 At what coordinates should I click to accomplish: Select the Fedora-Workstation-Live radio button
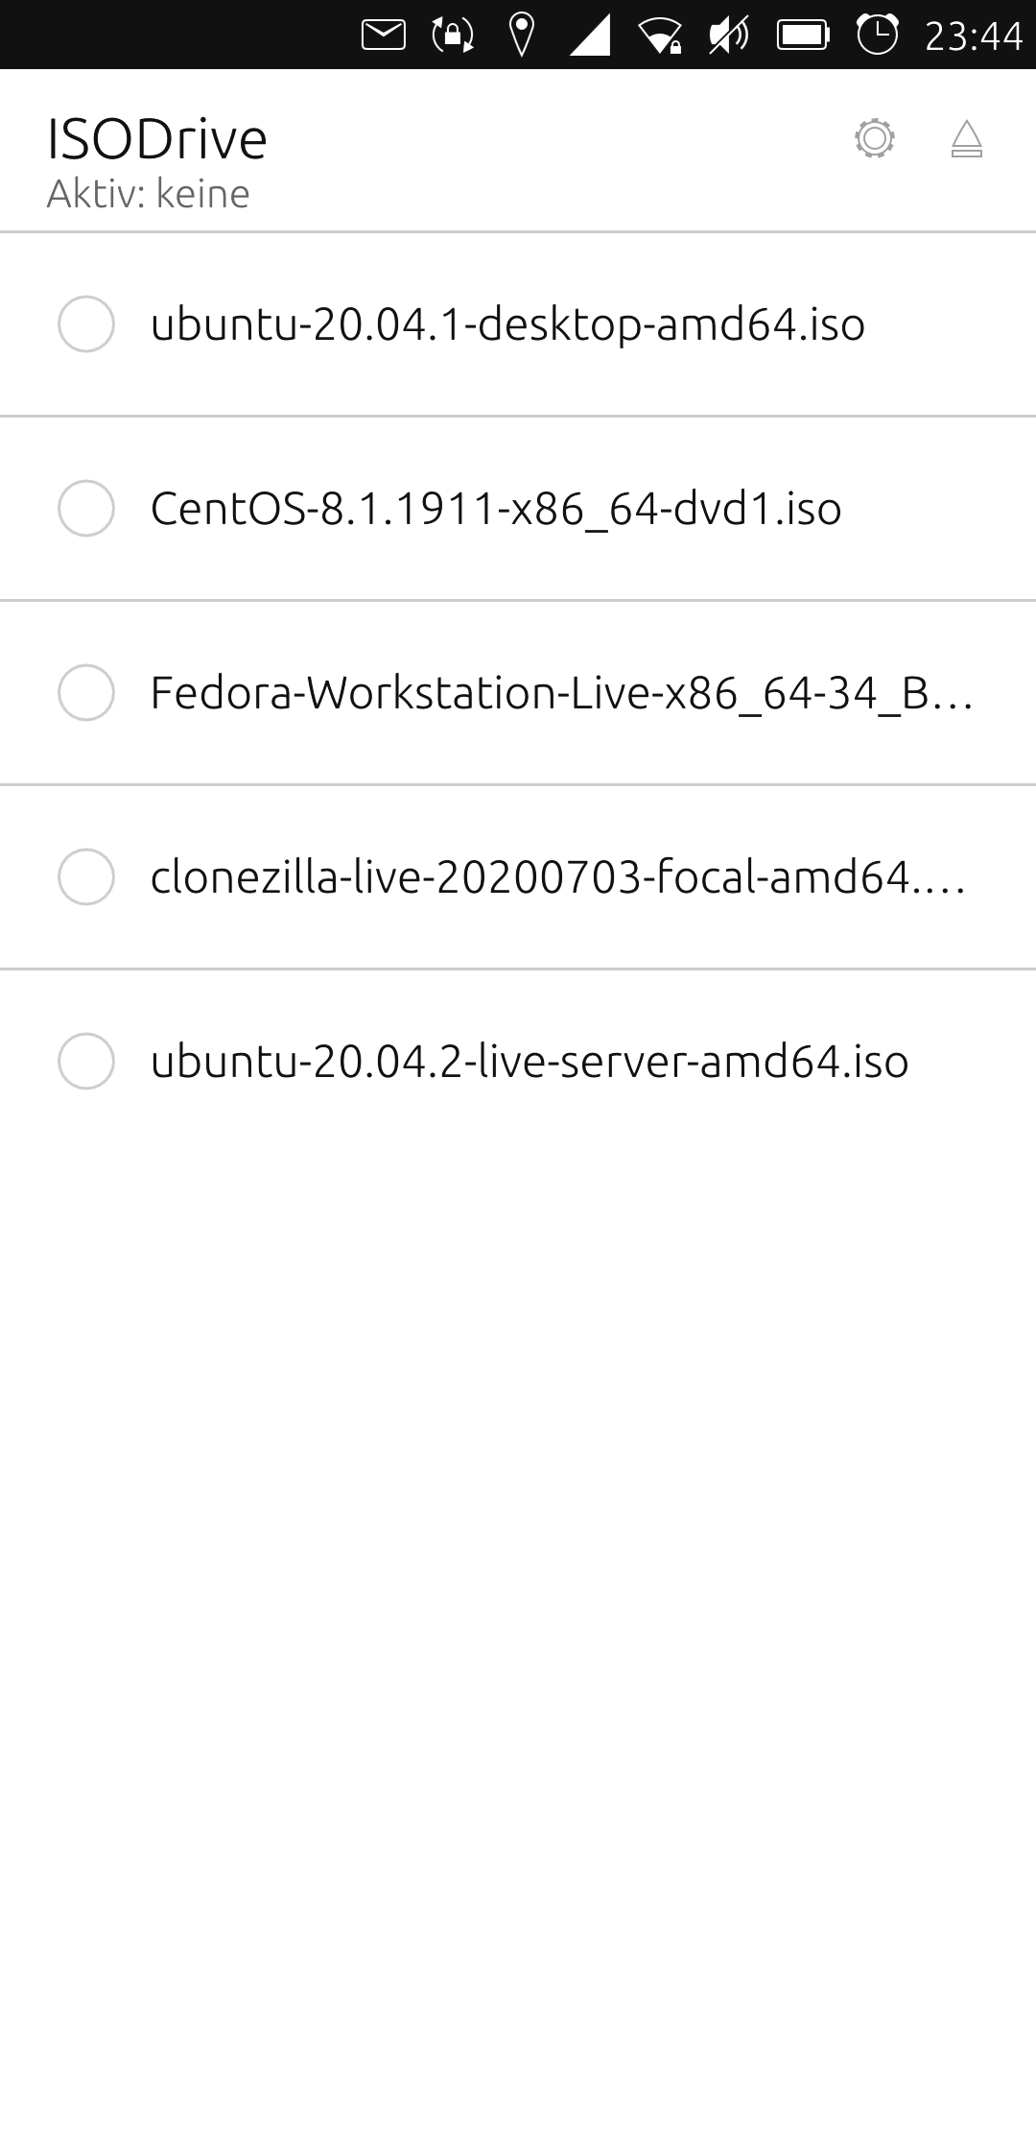point(86,693)
